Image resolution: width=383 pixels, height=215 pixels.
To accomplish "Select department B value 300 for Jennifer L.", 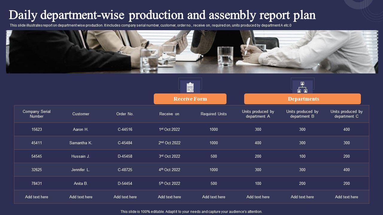I will [302, 170].
